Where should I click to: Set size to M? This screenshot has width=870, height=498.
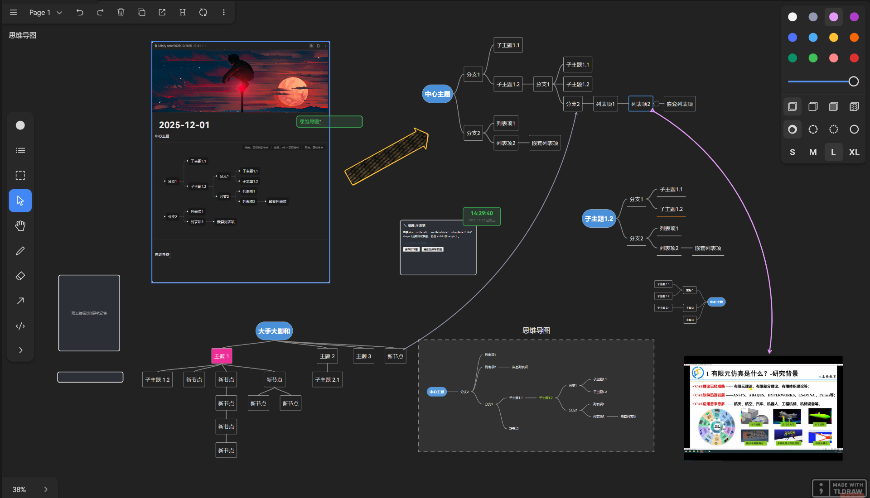pos(813,152)
